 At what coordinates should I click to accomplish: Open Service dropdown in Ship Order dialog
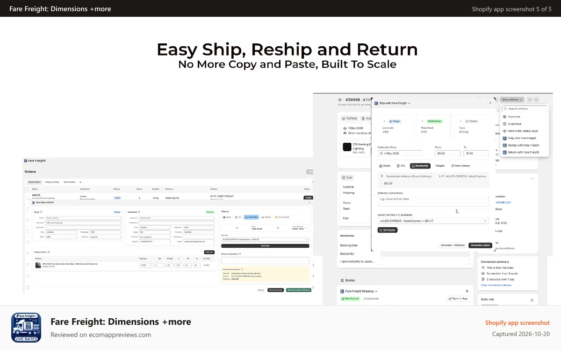click(x=265, y=239)
